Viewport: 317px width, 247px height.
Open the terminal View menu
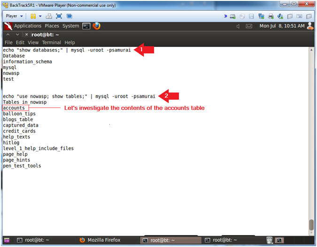click(33, 42)
